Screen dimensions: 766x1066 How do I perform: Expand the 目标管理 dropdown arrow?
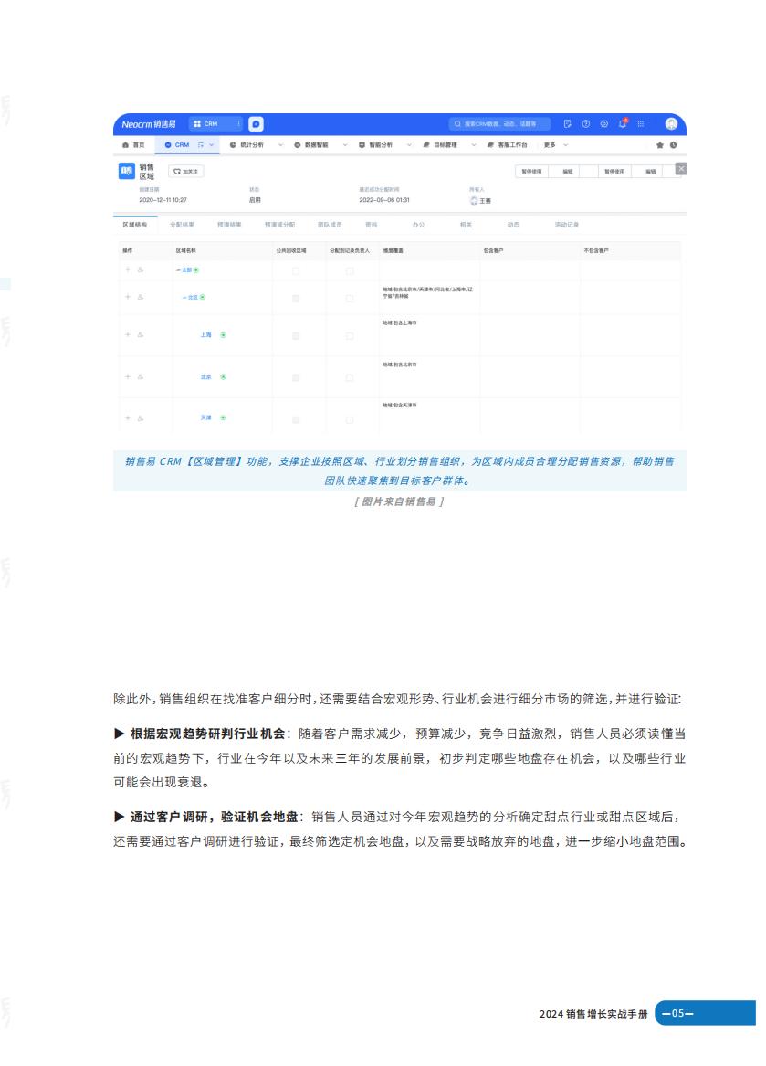(x=474, y=145)
